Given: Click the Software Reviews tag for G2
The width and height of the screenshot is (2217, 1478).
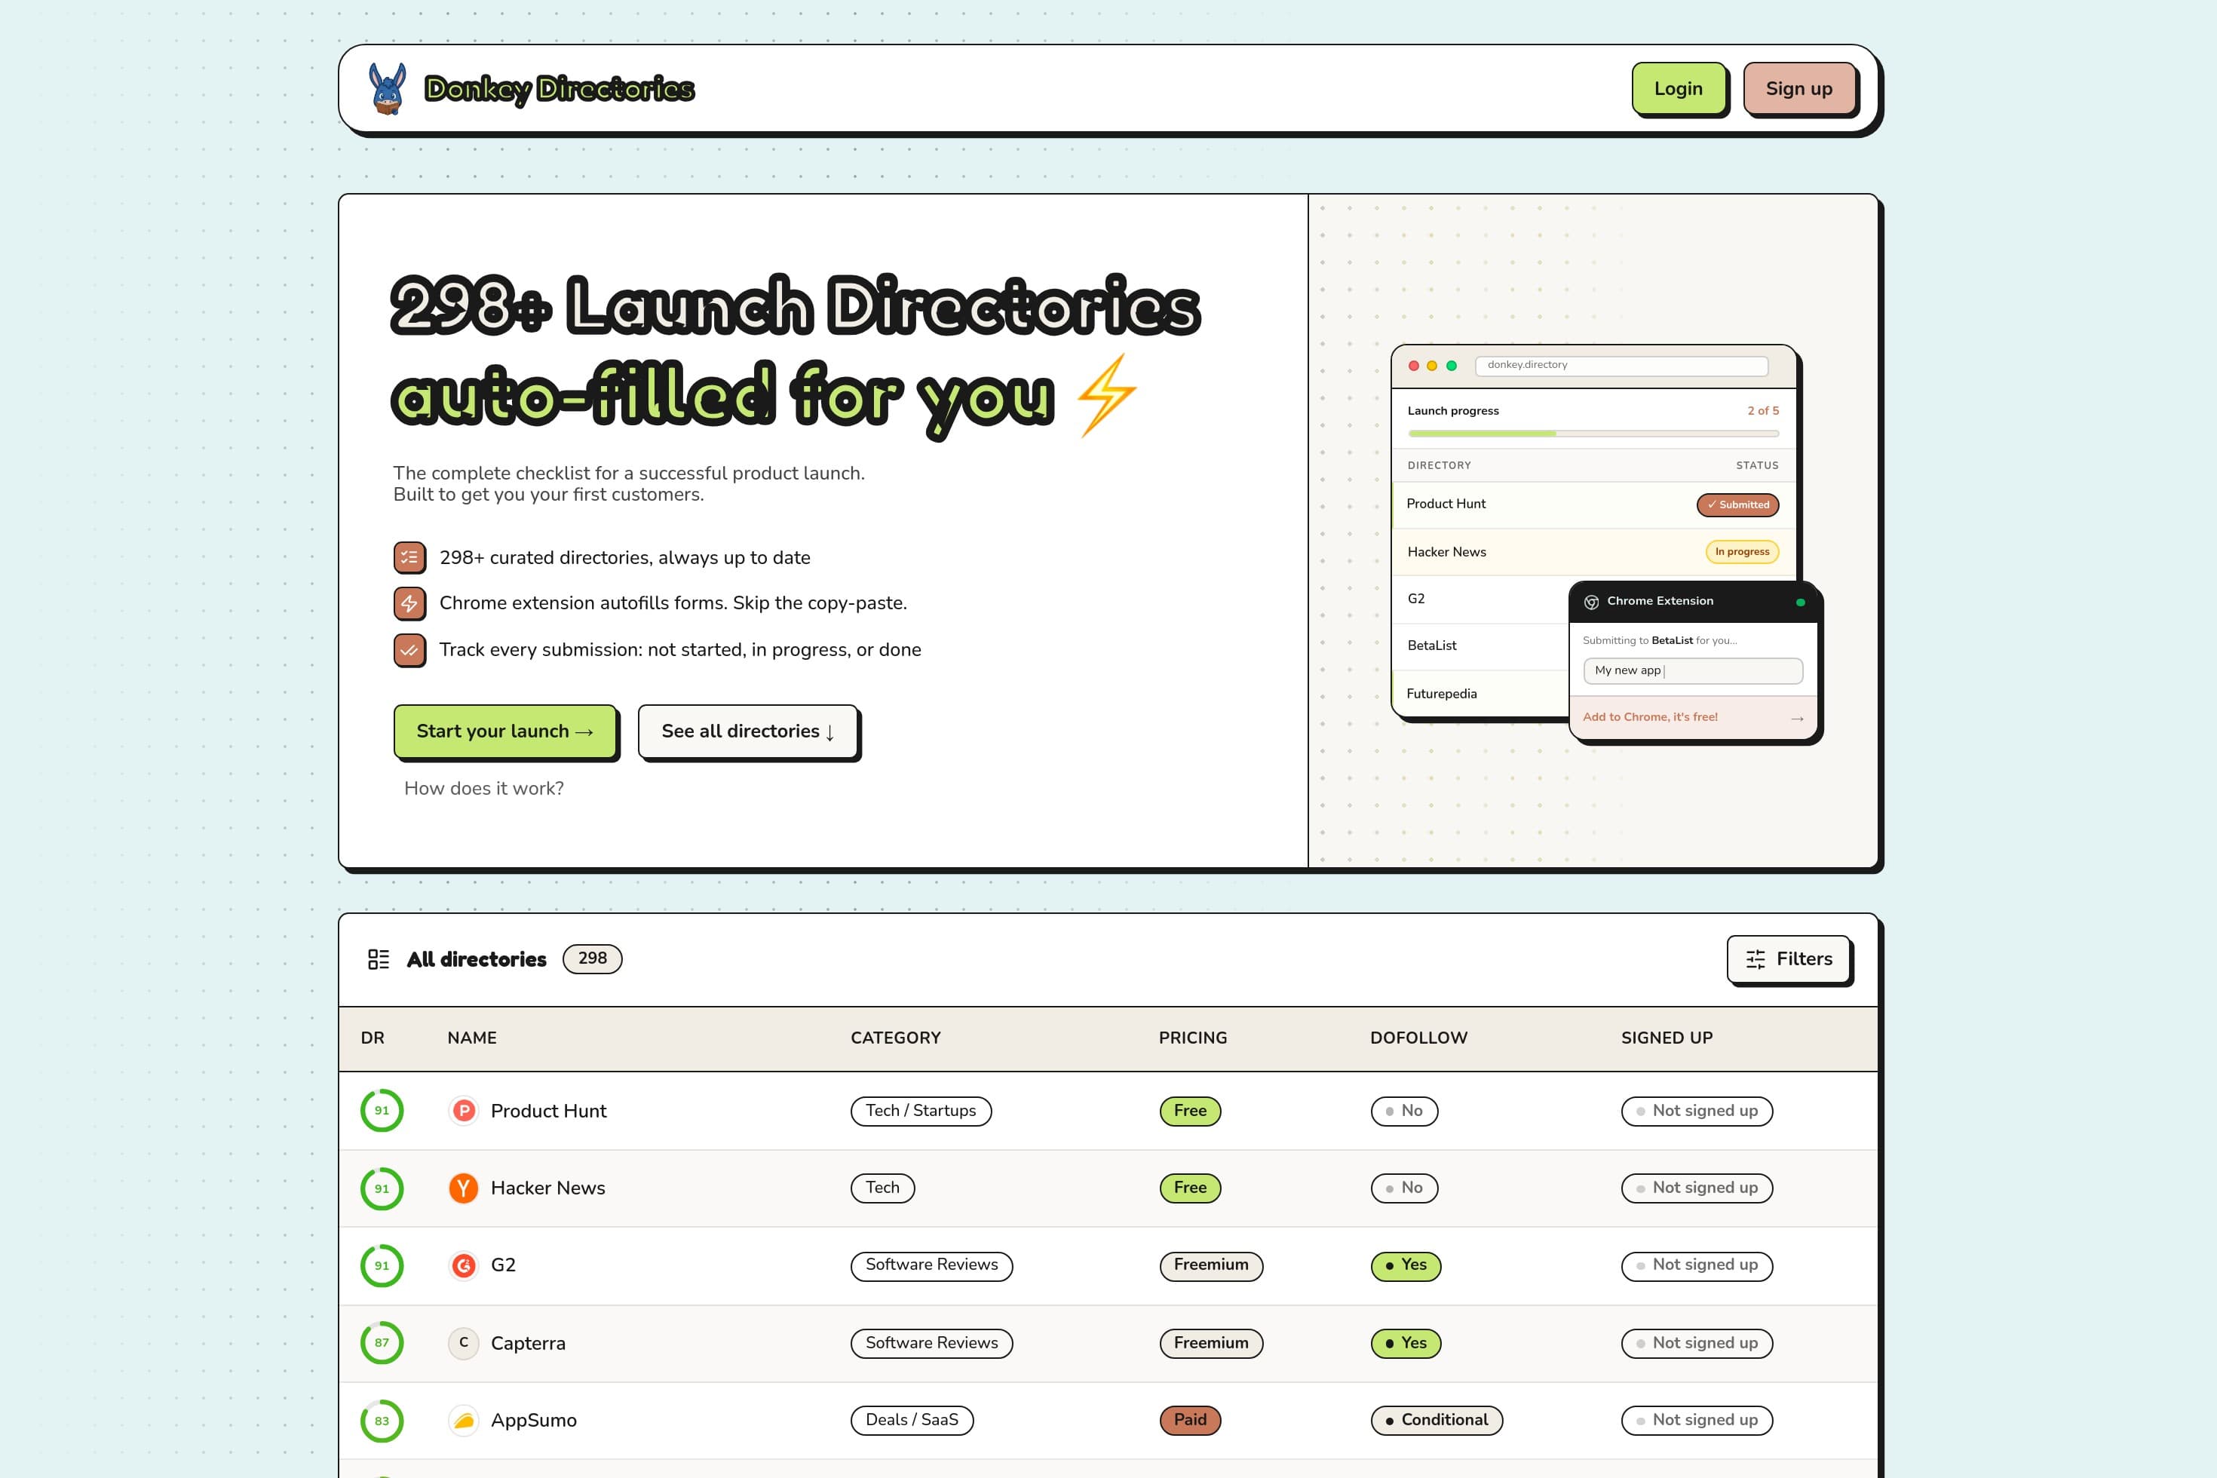Looking at the screenshot, I should [x=931, y=1266].
